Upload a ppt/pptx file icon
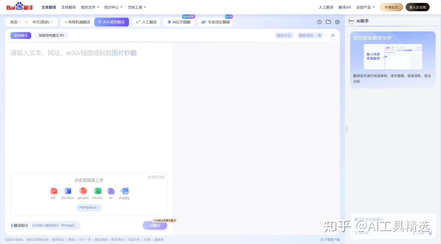 (x=83, y=191)
